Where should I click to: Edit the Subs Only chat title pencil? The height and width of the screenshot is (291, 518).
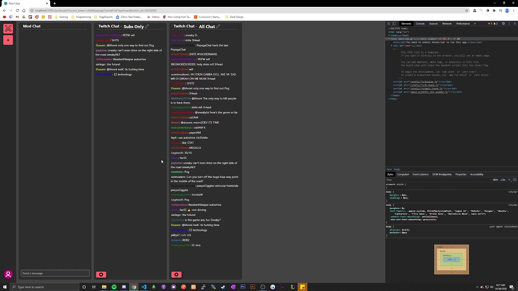pyautogui.click(x=147, y=26)
